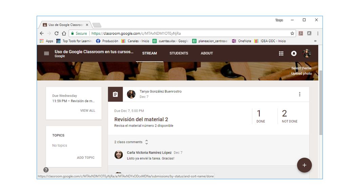
Task: Click commenter name Carla Victoria Ramírez López
Action: 149,153
